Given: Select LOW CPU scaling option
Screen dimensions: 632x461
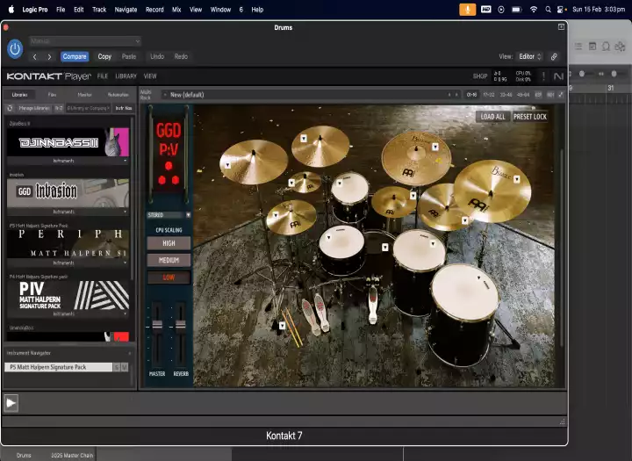Looking at the screenshot, I should click(169, 277).
